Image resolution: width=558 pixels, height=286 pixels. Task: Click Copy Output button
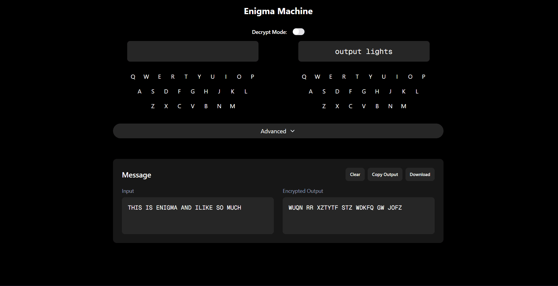[x=385, y=175]
